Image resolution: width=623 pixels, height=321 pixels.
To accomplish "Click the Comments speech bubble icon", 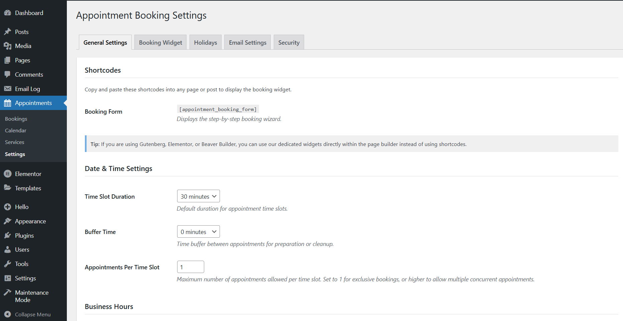I will click(8, 74).
